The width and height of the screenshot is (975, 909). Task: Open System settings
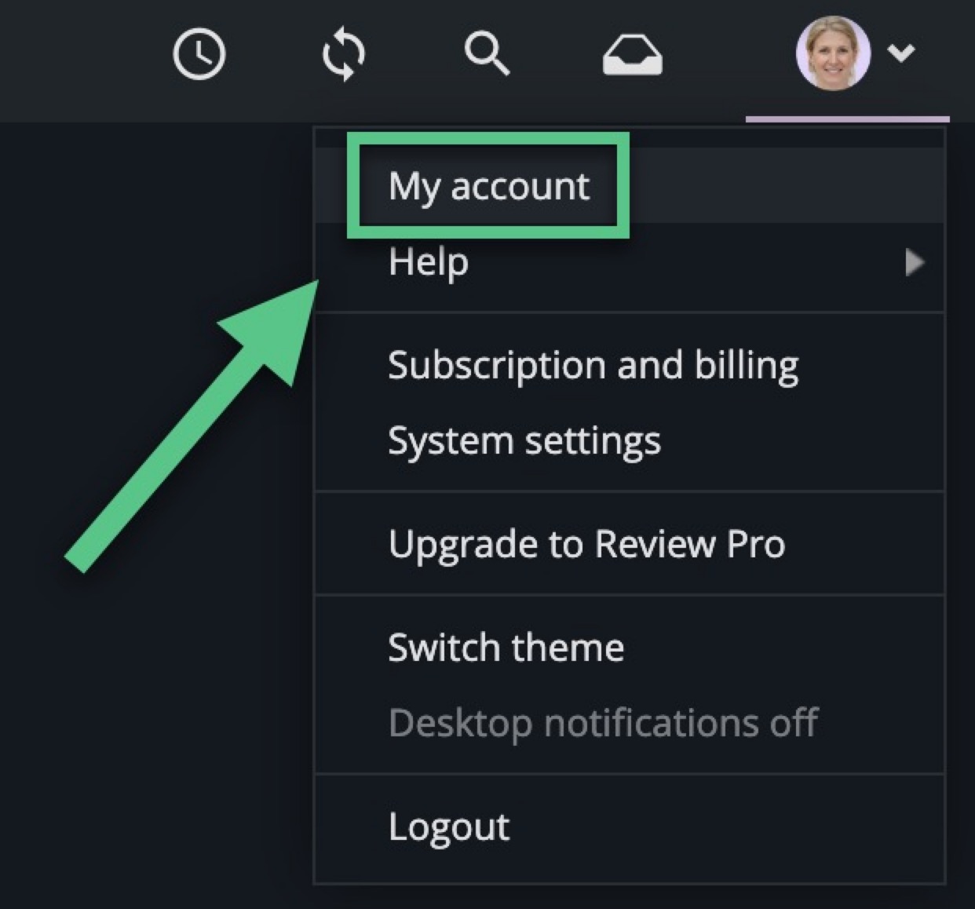[524, 440]
